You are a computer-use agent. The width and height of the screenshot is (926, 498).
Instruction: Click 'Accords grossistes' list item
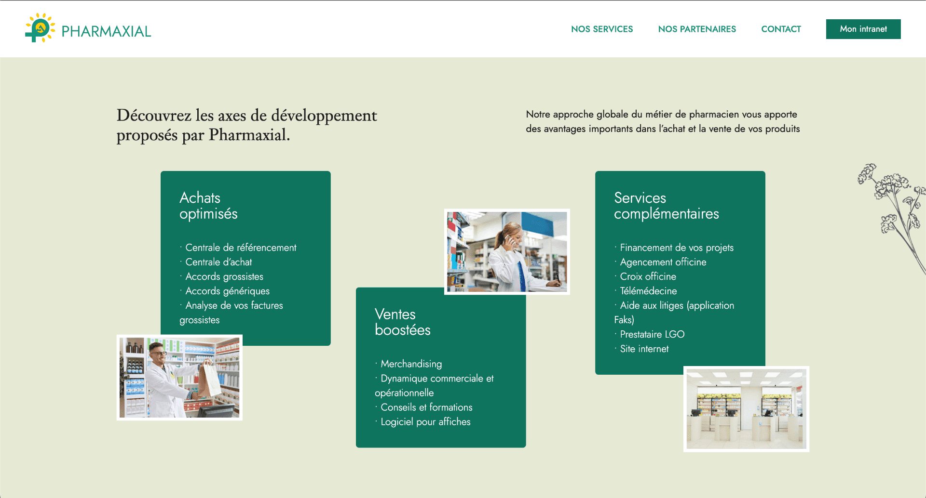(x=224, y=276)
